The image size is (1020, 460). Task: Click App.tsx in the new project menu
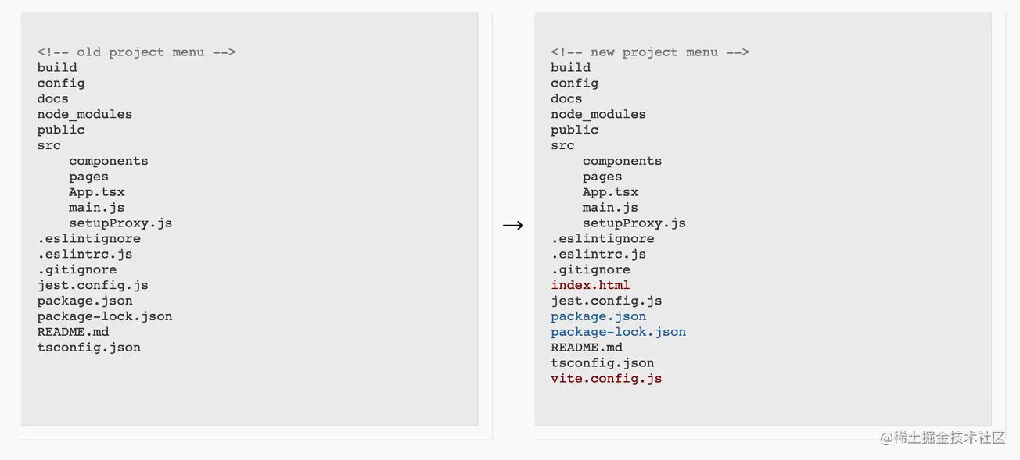[610, 192]
